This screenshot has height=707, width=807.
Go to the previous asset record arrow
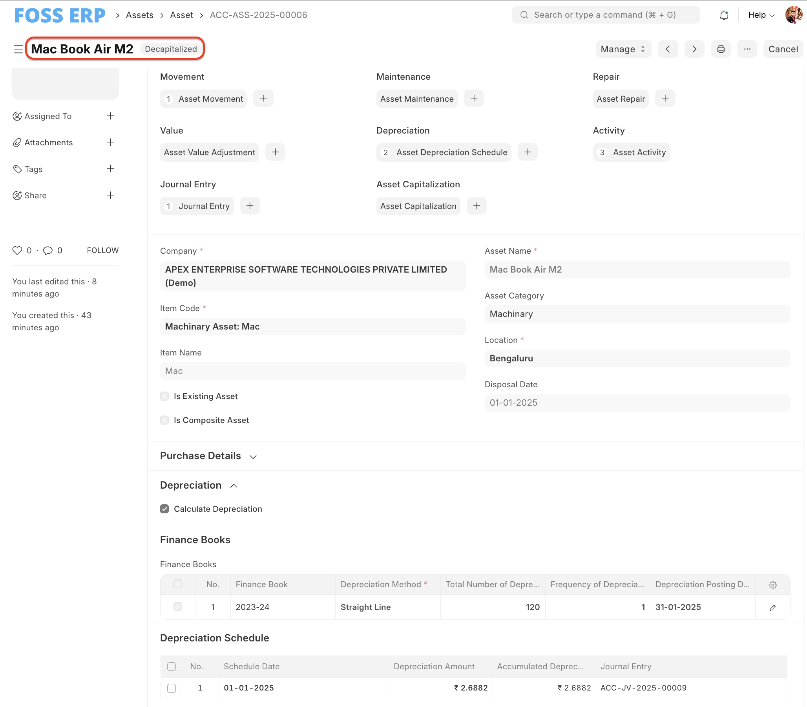point(668,49)
